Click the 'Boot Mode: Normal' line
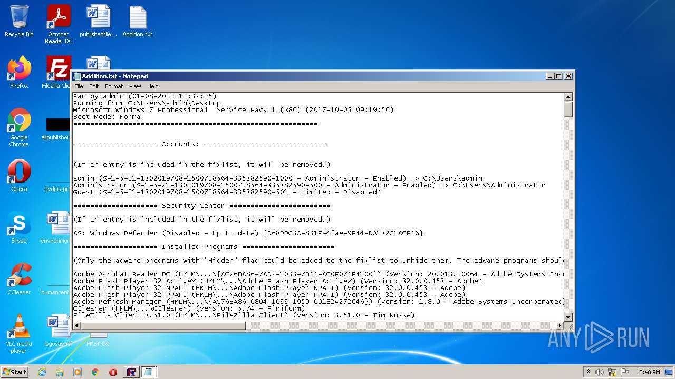The height and width of the screenshot is (379, 675). click(109, 117)
